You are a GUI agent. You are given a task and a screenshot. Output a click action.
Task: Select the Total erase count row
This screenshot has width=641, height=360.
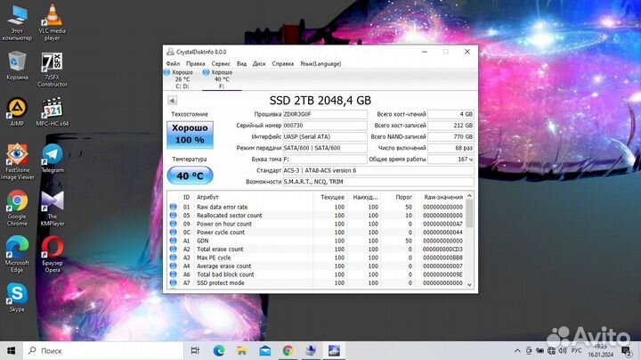pos(317,250)
